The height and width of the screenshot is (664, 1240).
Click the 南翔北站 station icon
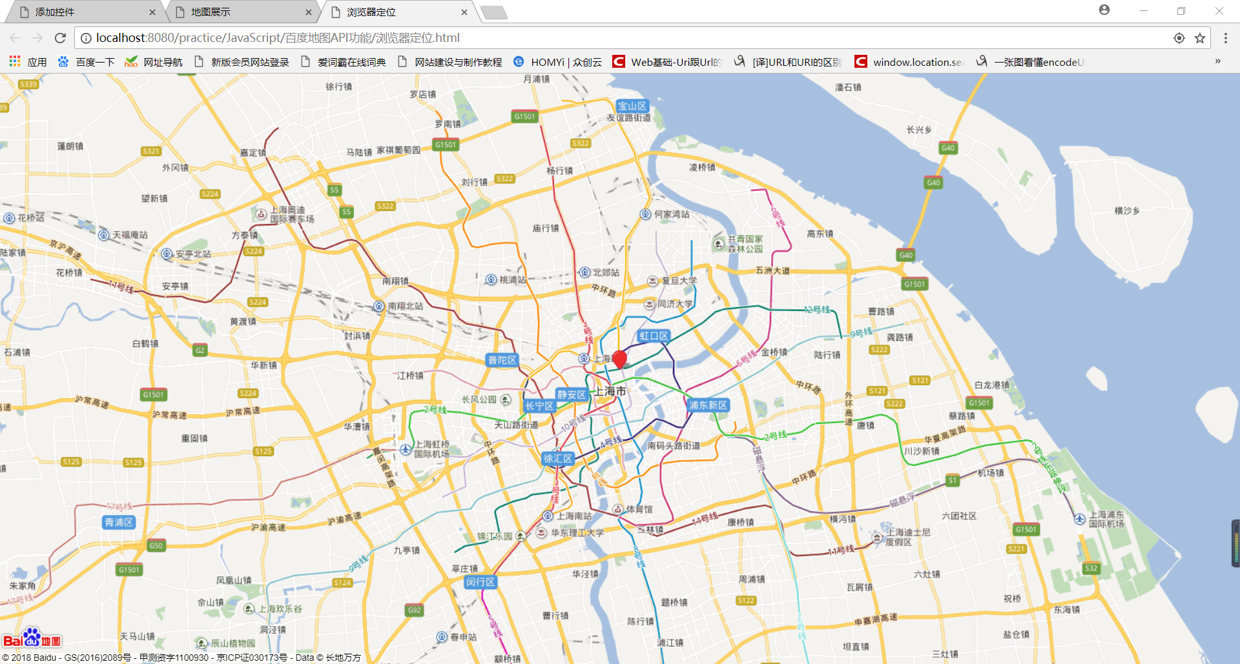pyautogui.click(x=379, y=306)
